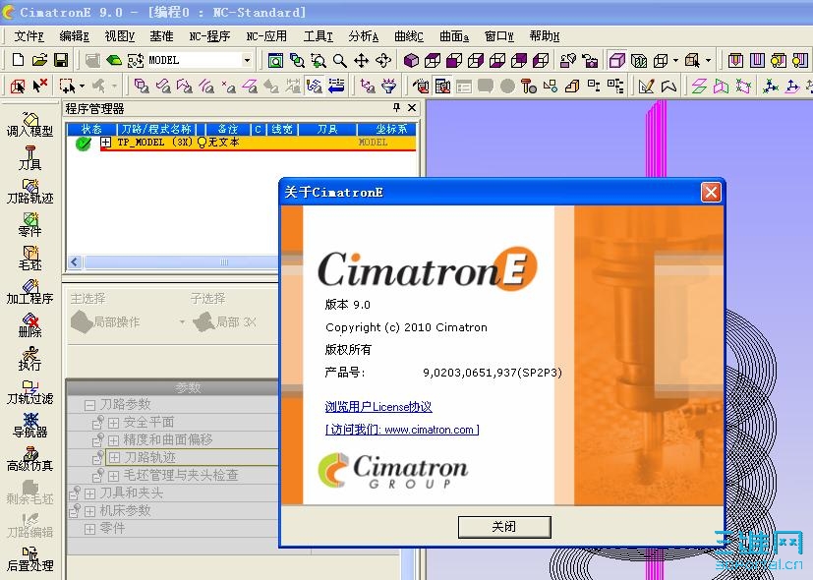Click the 刀路编辑 sidebar icon
Viewport: 813px width, 580px height.
click(29, 526)
